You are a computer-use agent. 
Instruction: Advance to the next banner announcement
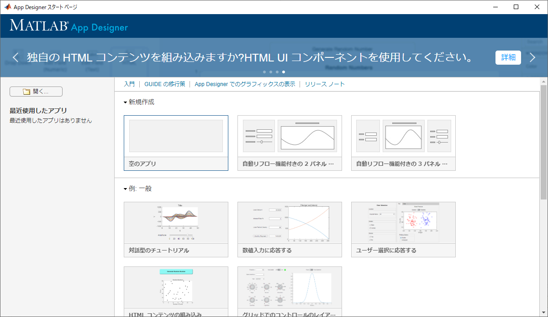click(532, 57)
